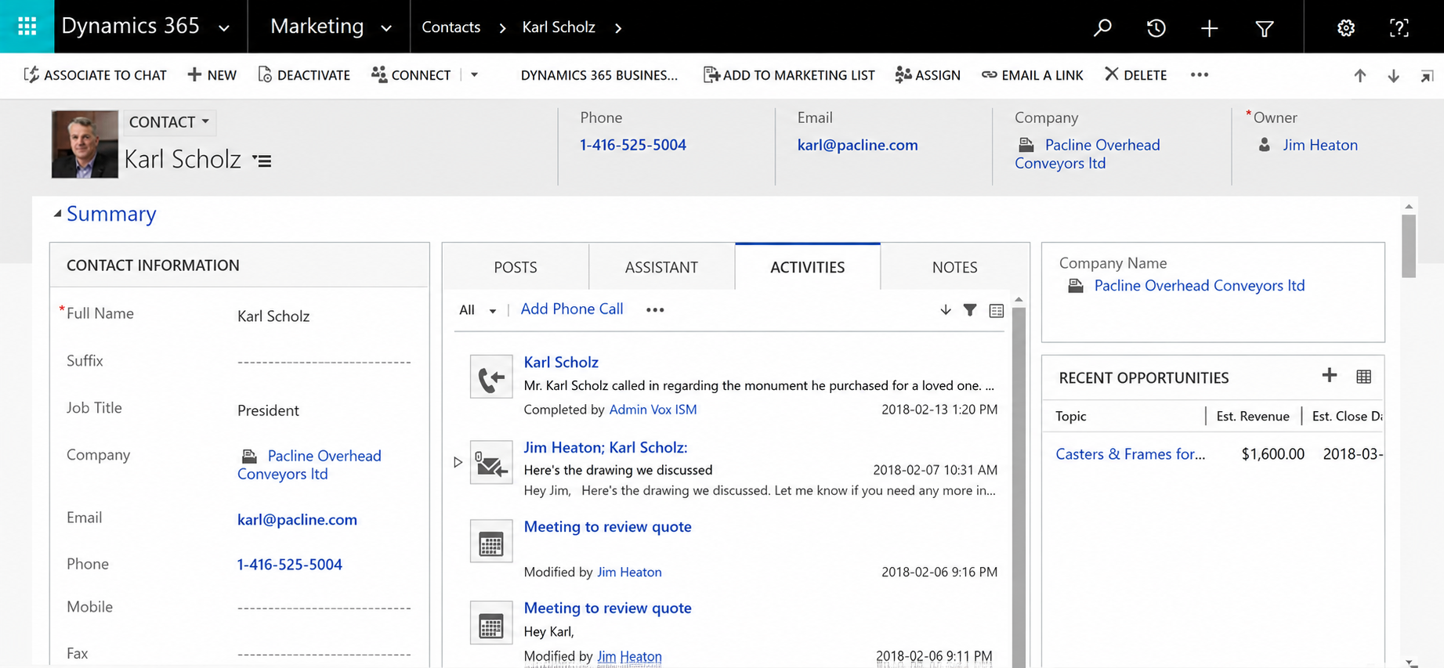The image size is (1444, 668).
Task: Click the first Meeting to review quote calendar icon
Action: [x=491, y=541]
